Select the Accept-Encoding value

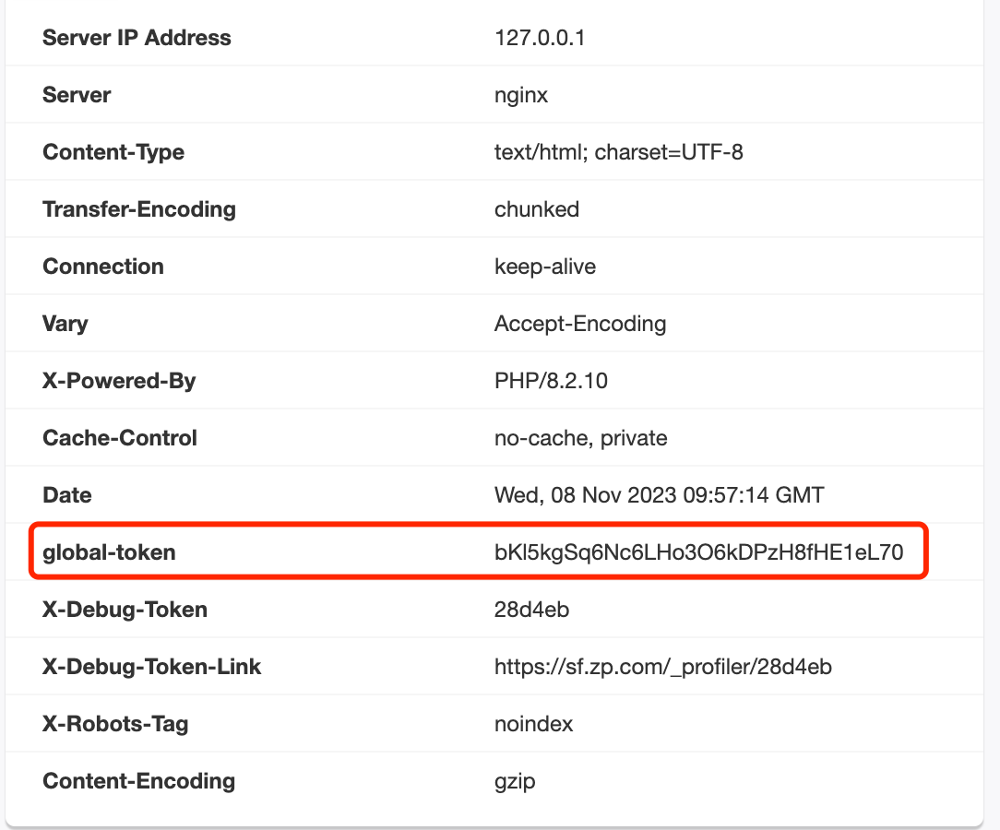[x=579, y=324]
